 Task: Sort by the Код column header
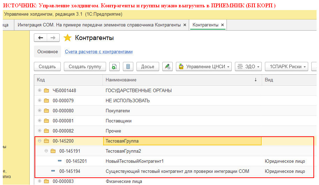(x=68, y=80)
